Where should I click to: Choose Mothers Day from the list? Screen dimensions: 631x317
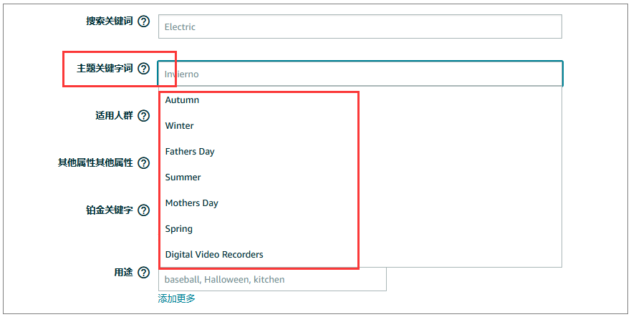click(191, 203)
